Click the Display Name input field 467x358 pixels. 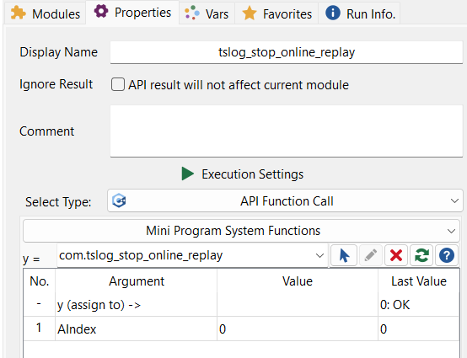[287, 52]
